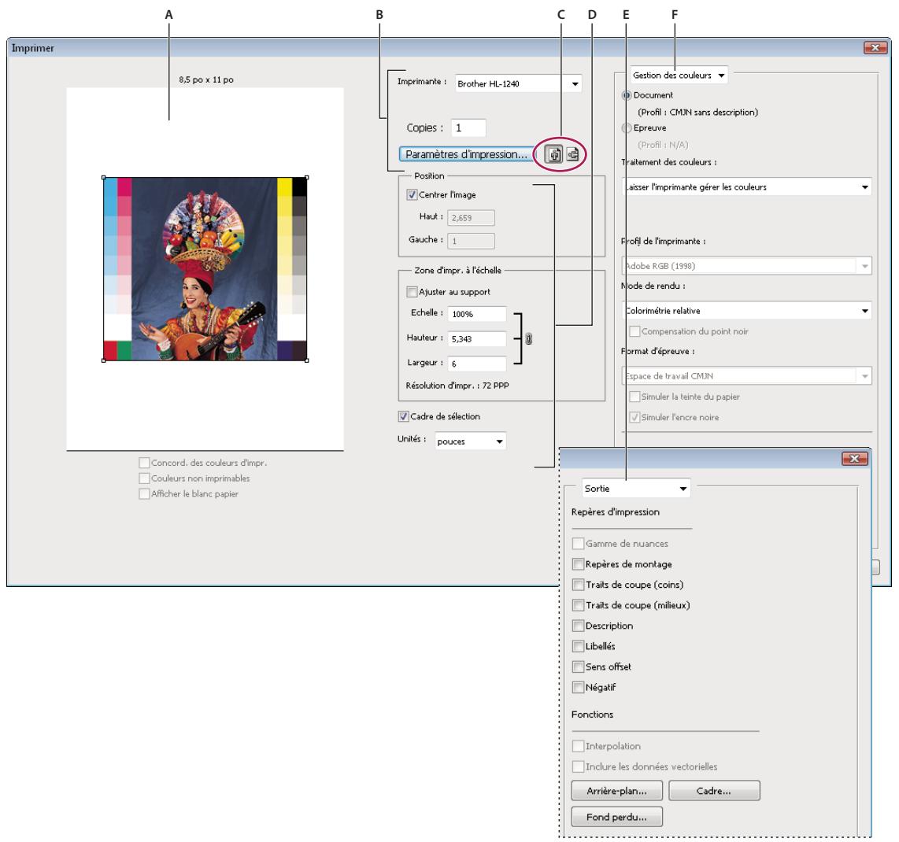Click 'Résolution d'impr. : 72 PPP' text
Screen dimensions: 899x842
[x=457, y=386]
